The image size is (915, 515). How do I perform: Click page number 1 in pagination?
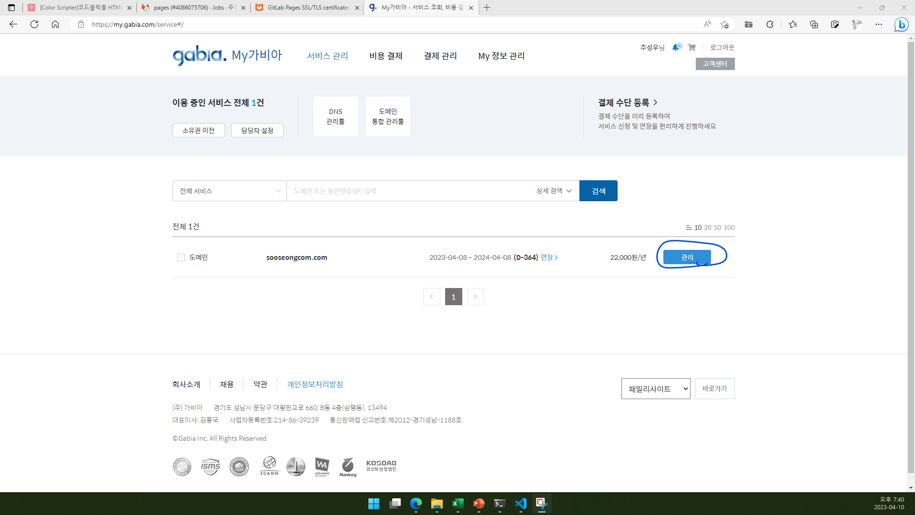(454, 297)
